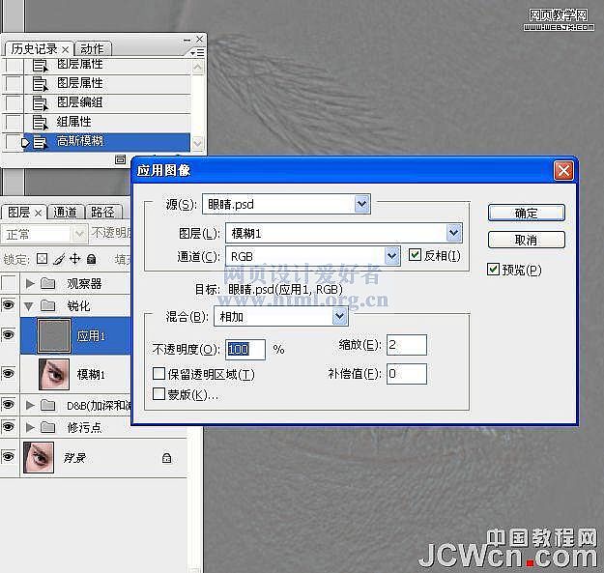The height and width of the screenshot is (573, 604).
Task: Select the 图层编组 history state
Action: 106,102
